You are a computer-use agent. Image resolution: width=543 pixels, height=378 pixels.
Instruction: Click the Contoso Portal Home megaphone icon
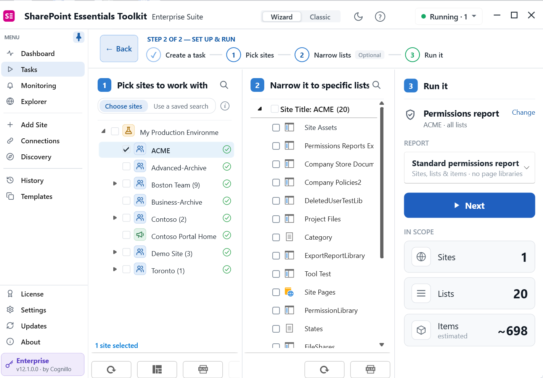click(x=140, y=235)
